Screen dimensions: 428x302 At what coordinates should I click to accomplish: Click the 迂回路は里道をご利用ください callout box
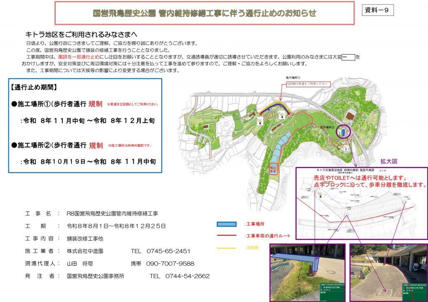pyautogui.click(x=308, y=84)
